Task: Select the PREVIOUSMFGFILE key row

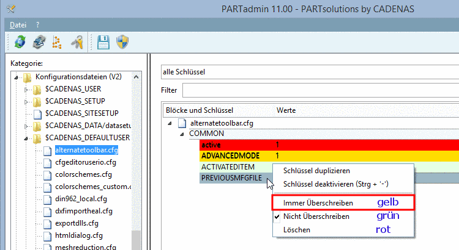Action: (x=236, y=178)
